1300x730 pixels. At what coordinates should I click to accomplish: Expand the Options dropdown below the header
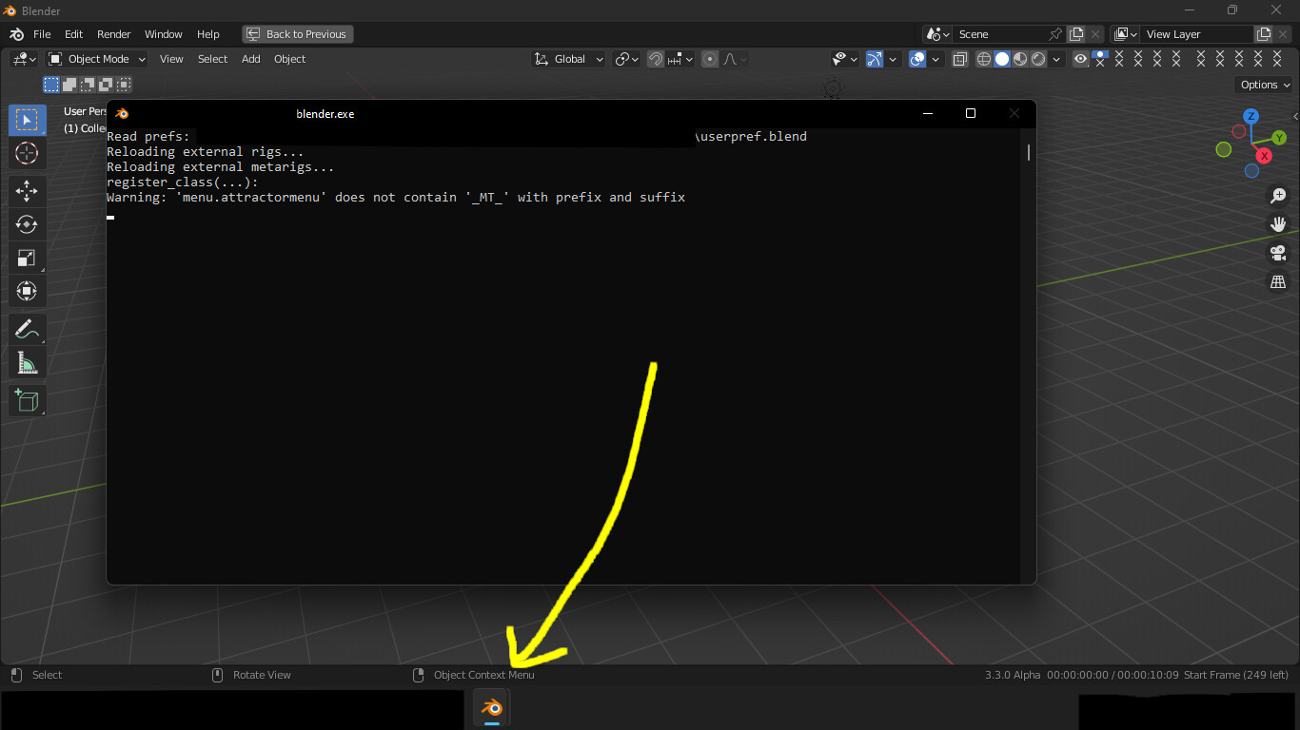(x=1263, y=84)
